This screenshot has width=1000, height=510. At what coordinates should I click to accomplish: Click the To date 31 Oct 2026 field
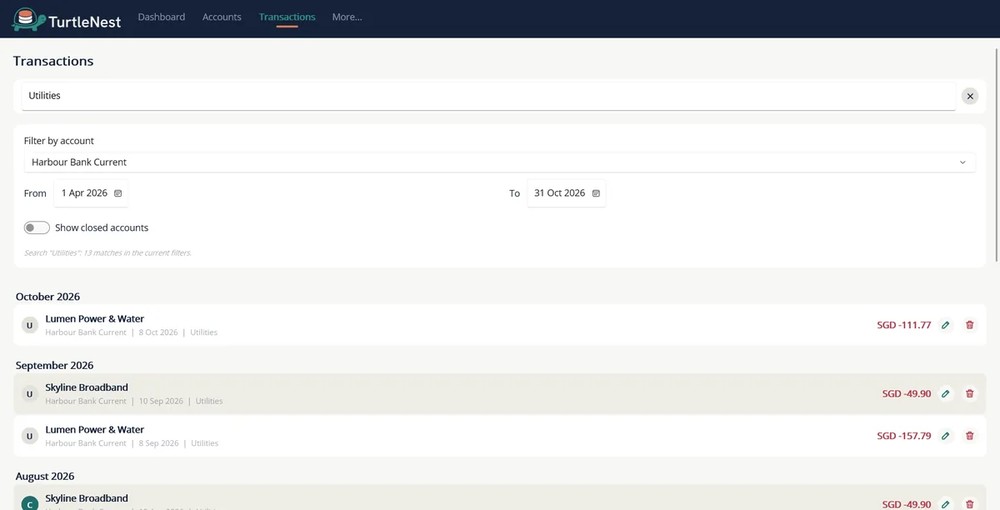pos(567,193)
